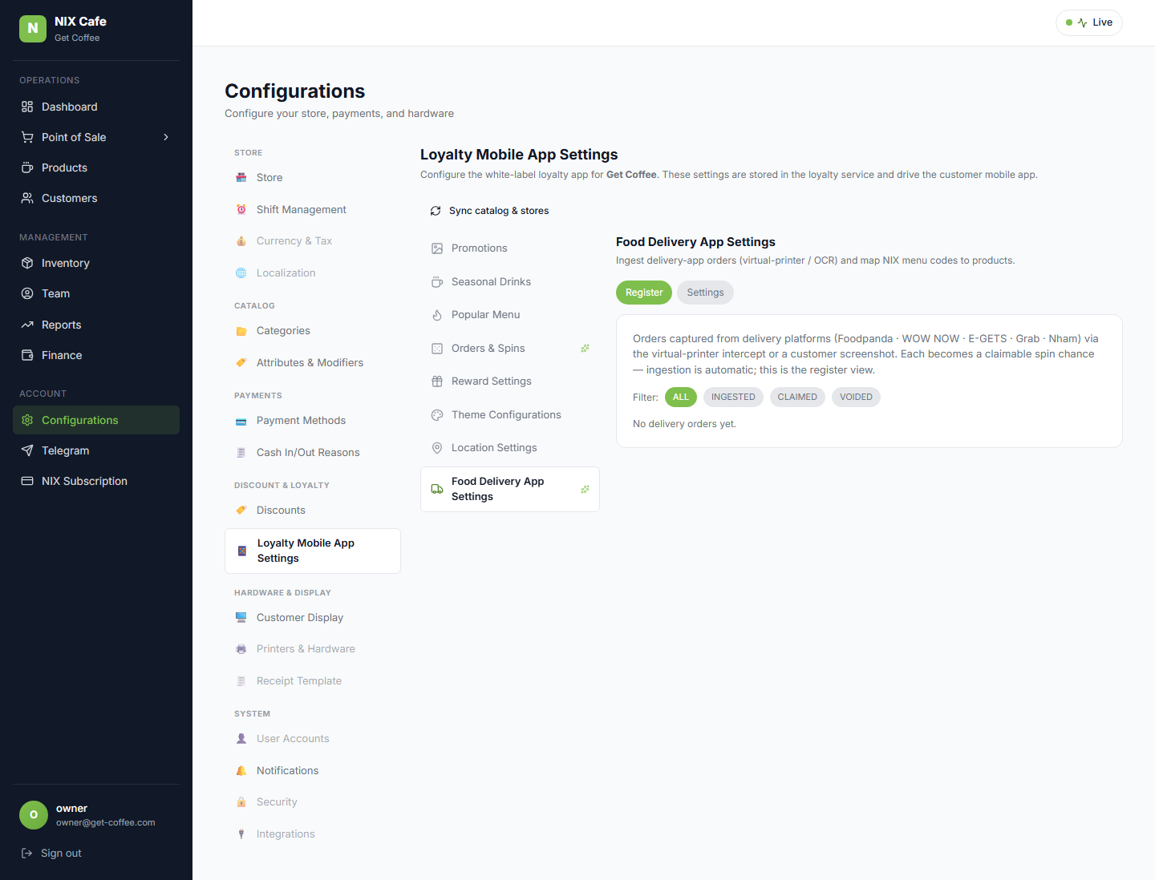The width and height of the screenshot is (1155, 880).
Task: Click the Point of Sale cart icon
Action: click(27, 137)
